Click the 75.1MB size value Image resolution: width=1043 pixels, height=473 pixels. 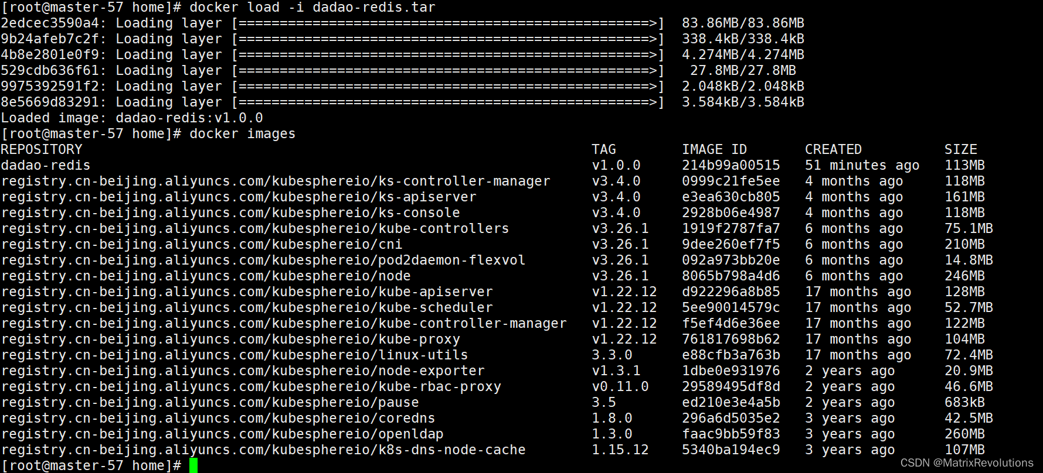(x=969, y=229)
